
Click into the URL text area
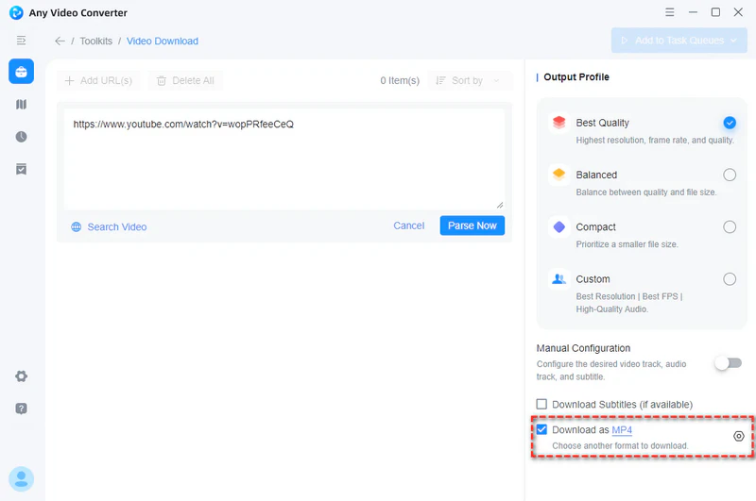tap(283, 160)
